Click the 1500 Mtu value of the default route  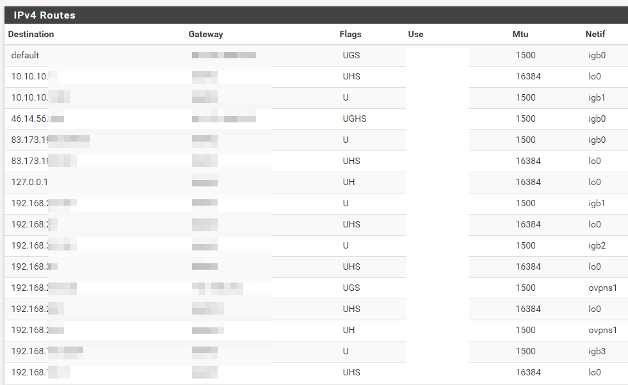click(525, 55)
